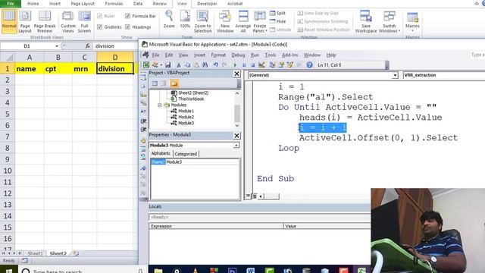
Task: Click the Save Workspace ribbon icon
Action: tap(365, 21)
